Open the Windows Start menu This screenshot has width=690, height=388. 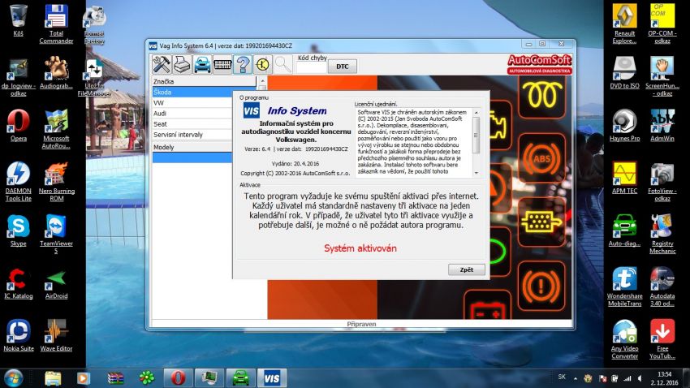pos(14,377)
